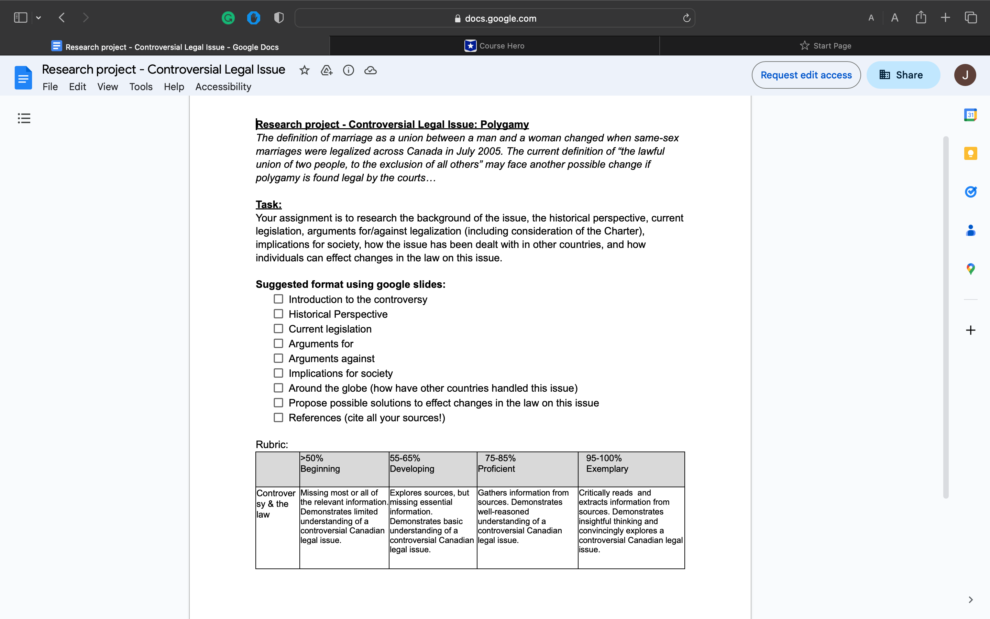The image size is (990, 619).
Task: Click the Share button
Action: 903,75
